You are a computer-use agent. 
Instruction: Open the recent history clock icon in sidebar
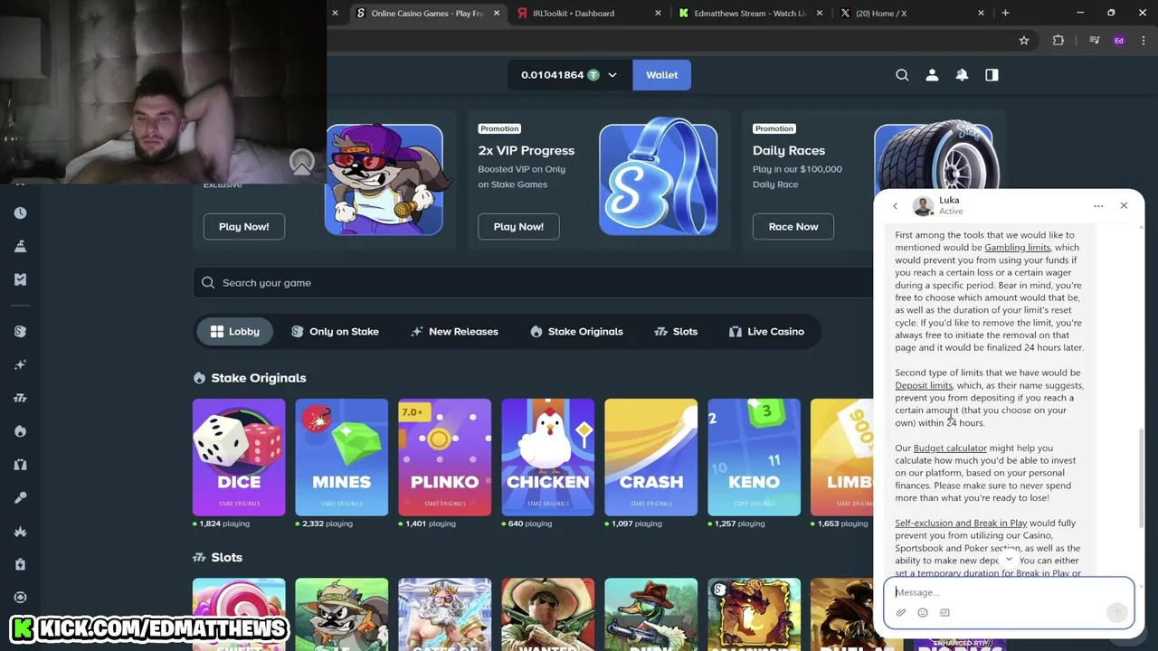tap(20, 212)
